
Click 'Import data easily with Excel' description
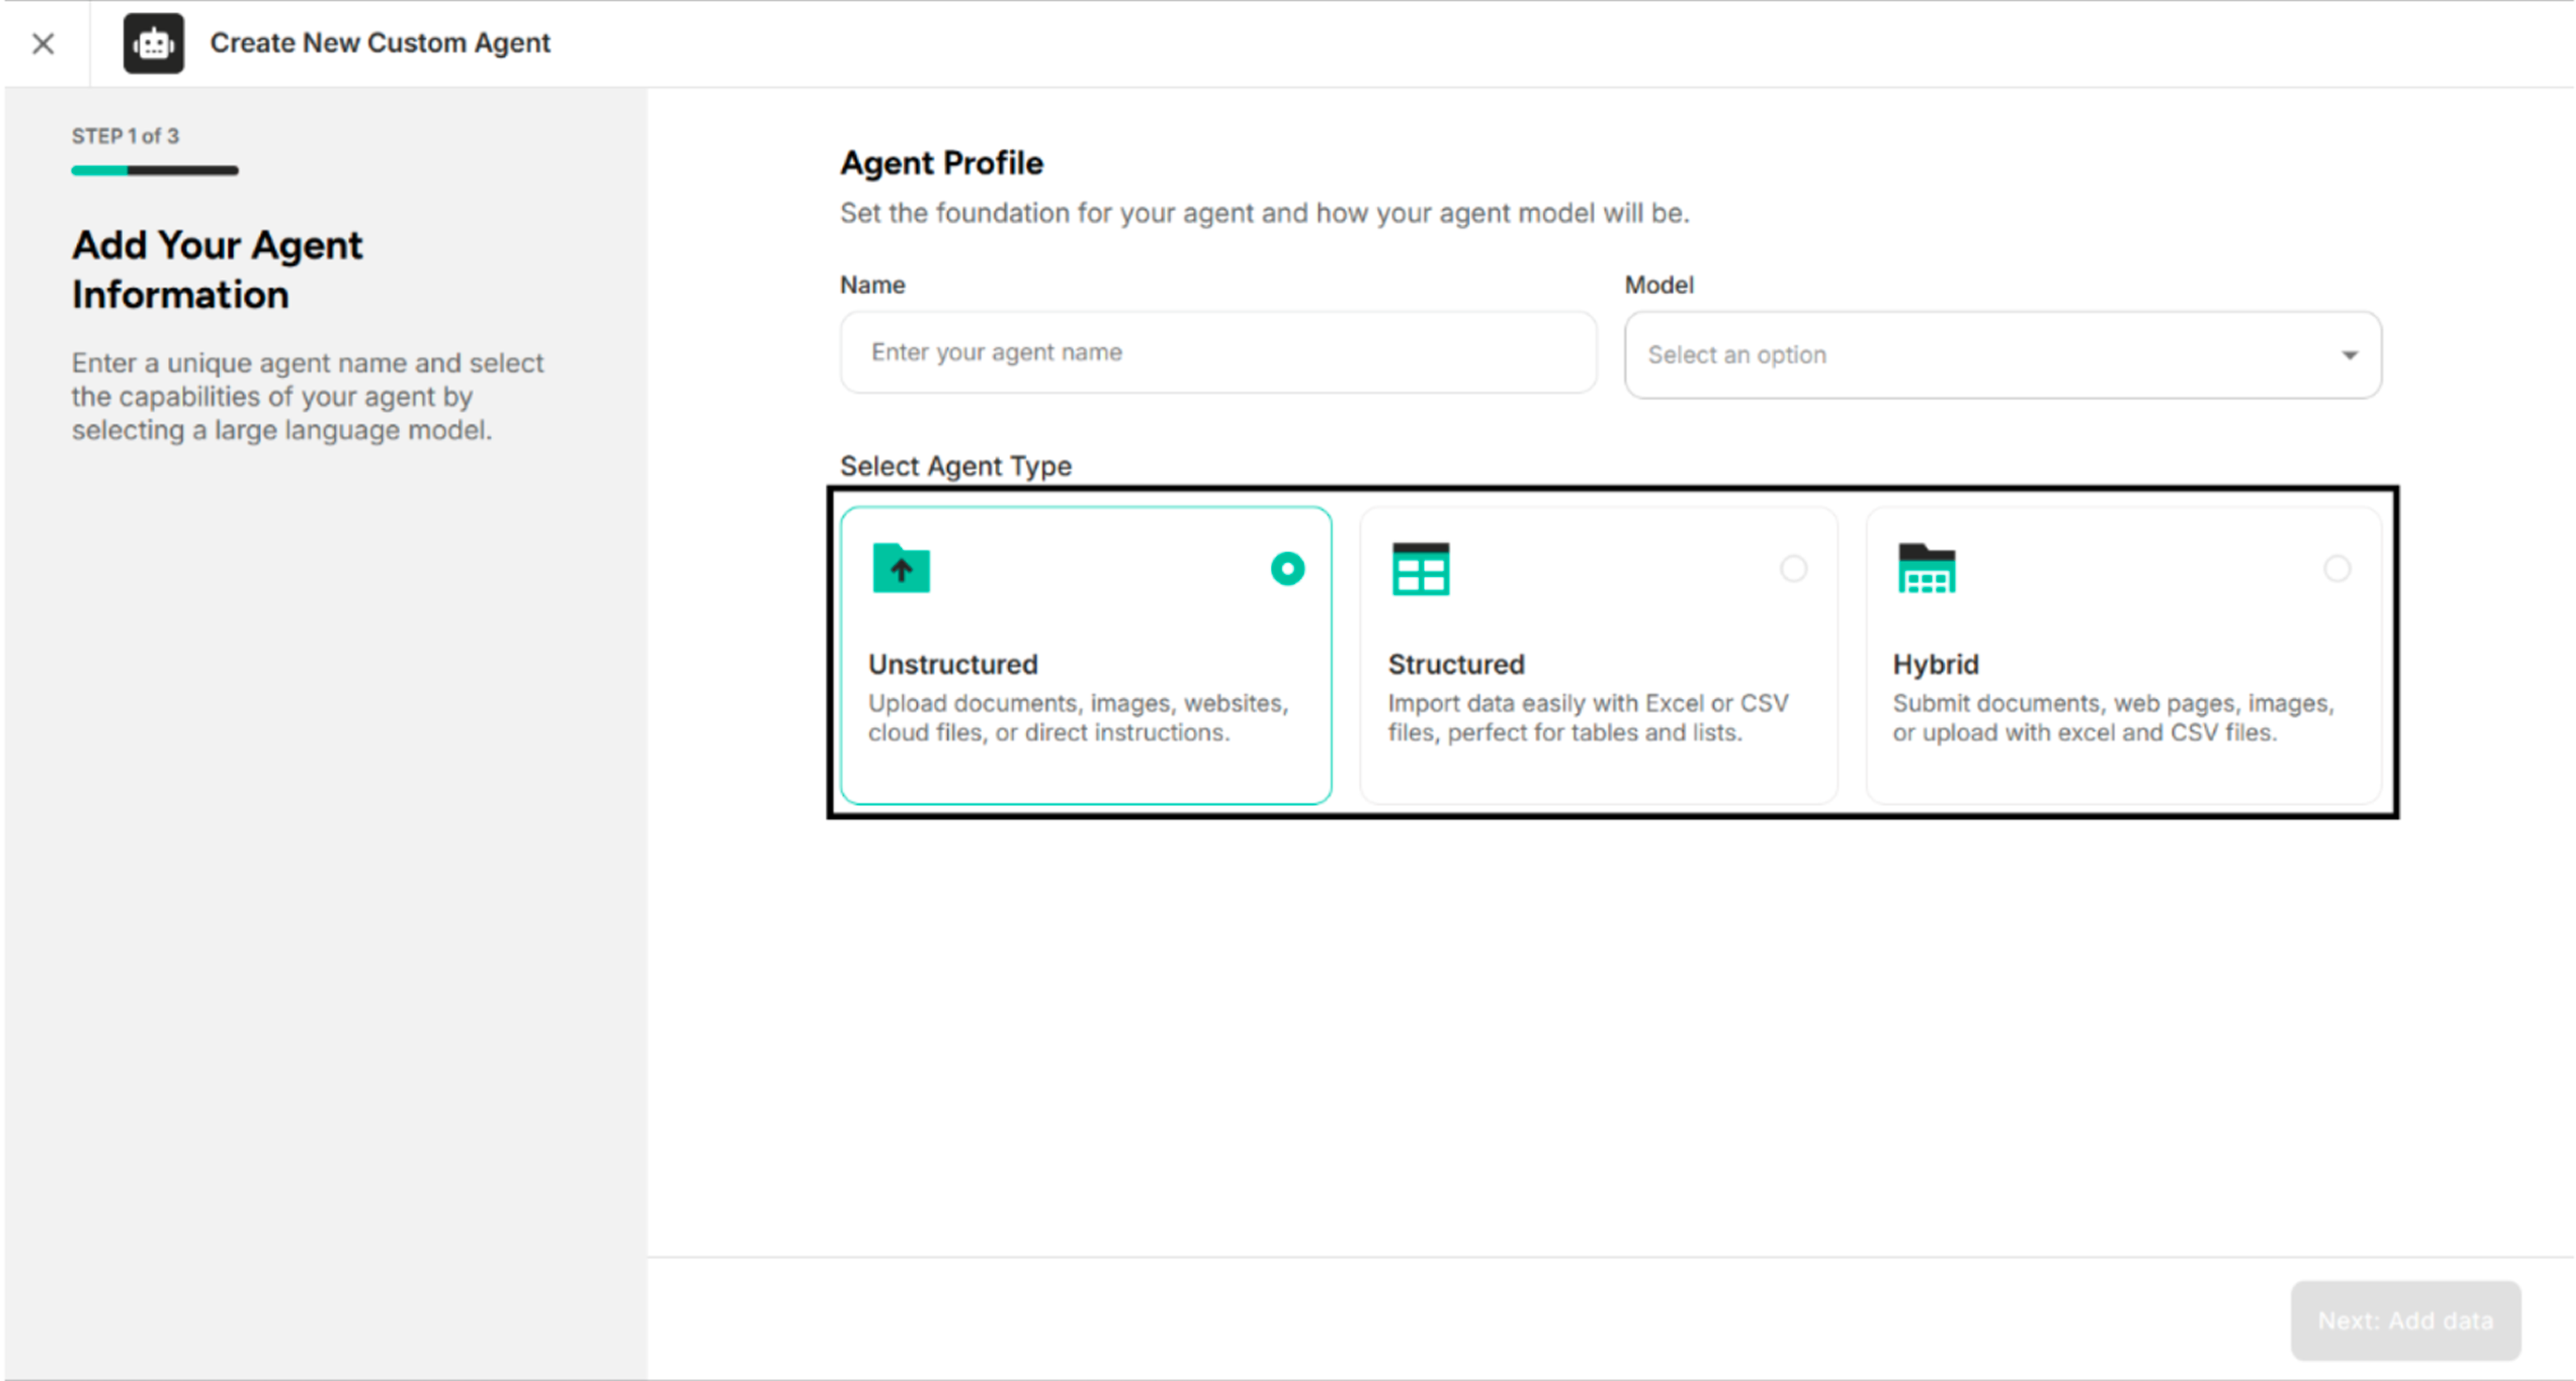coord(1587,718)
